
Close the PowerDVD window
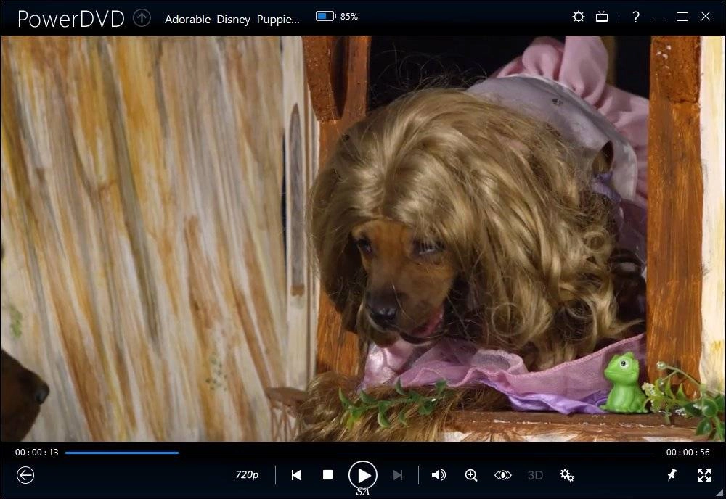[x=705, y=16]
